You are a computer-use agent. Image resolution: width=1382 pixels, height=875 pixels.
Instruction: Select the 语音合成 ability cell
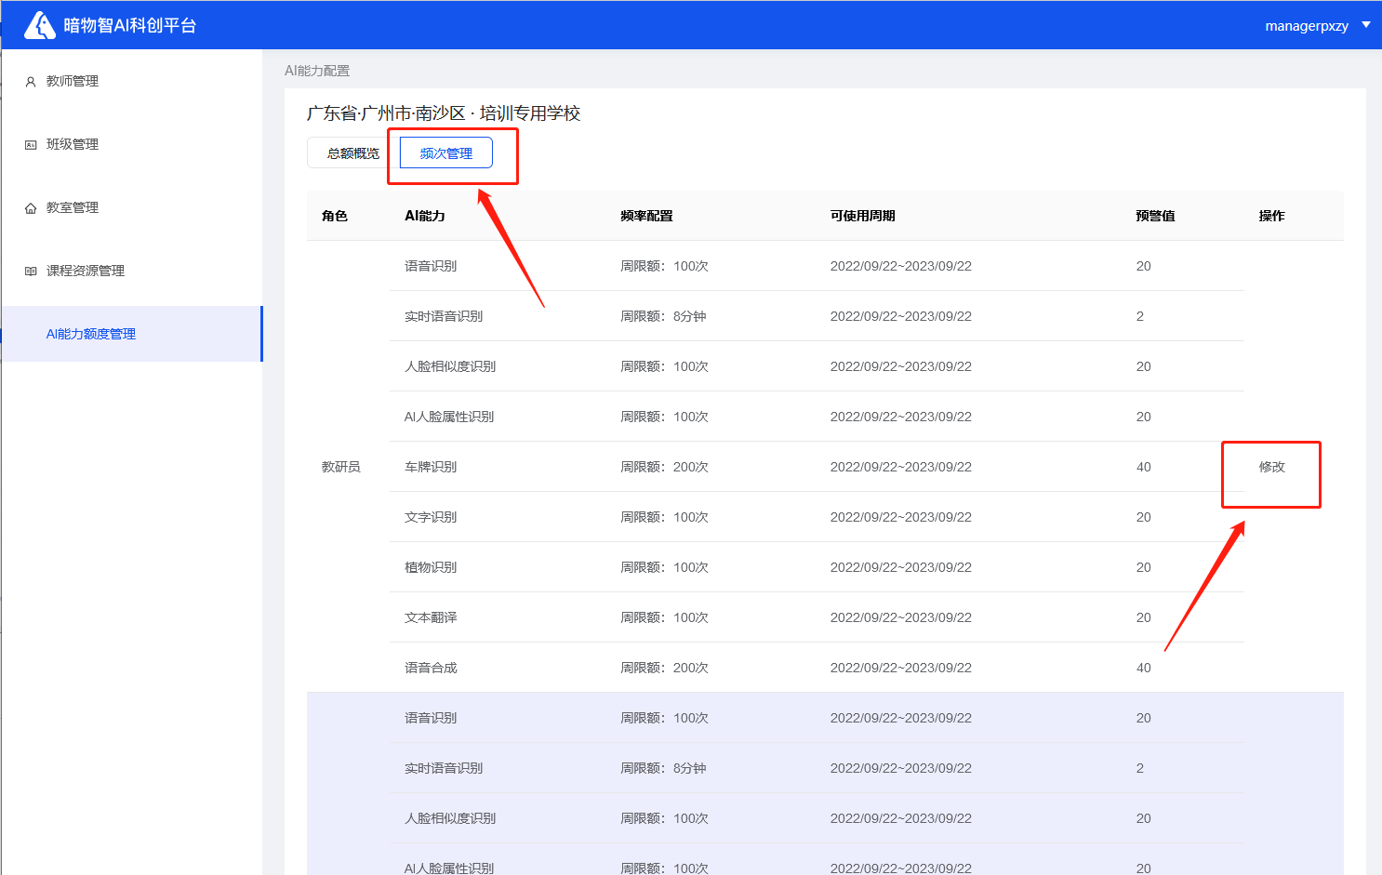[431, 668]
